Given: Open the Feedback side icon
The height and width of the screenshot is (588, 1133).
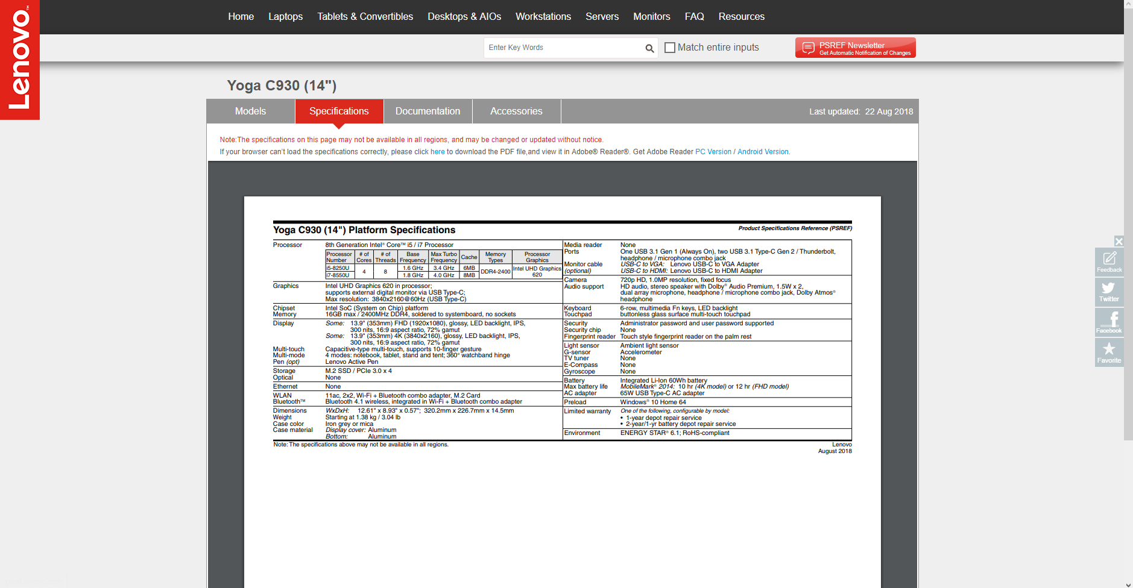Looking at the screenshot, I should [x=1109, y=262].
